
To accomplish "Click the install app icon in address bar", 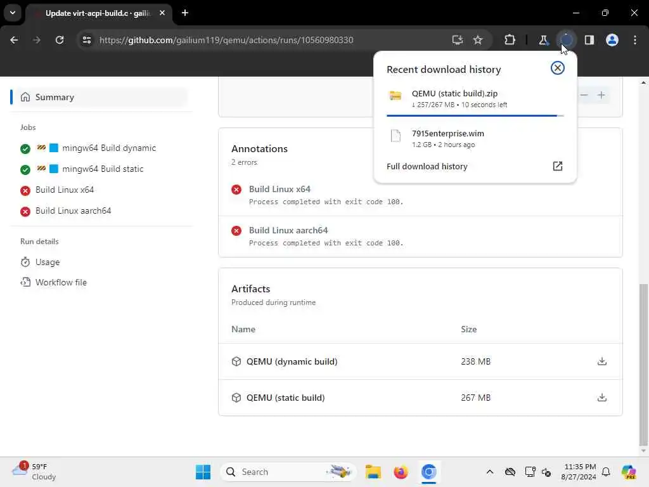I will pos(457,40).
